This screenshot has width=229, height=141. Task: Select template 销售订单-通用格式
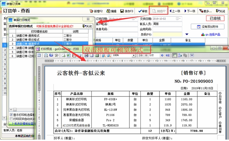click(28, 35)
